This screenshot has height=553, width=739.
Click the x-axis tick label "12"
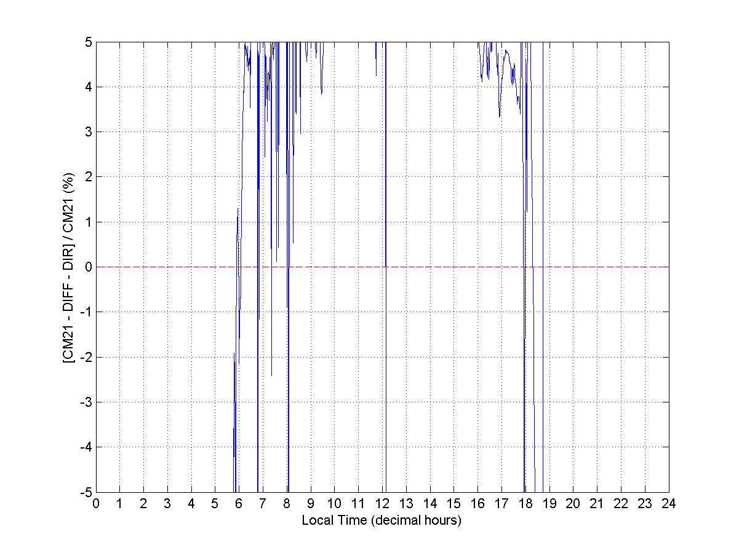click(x=382, y=503)
